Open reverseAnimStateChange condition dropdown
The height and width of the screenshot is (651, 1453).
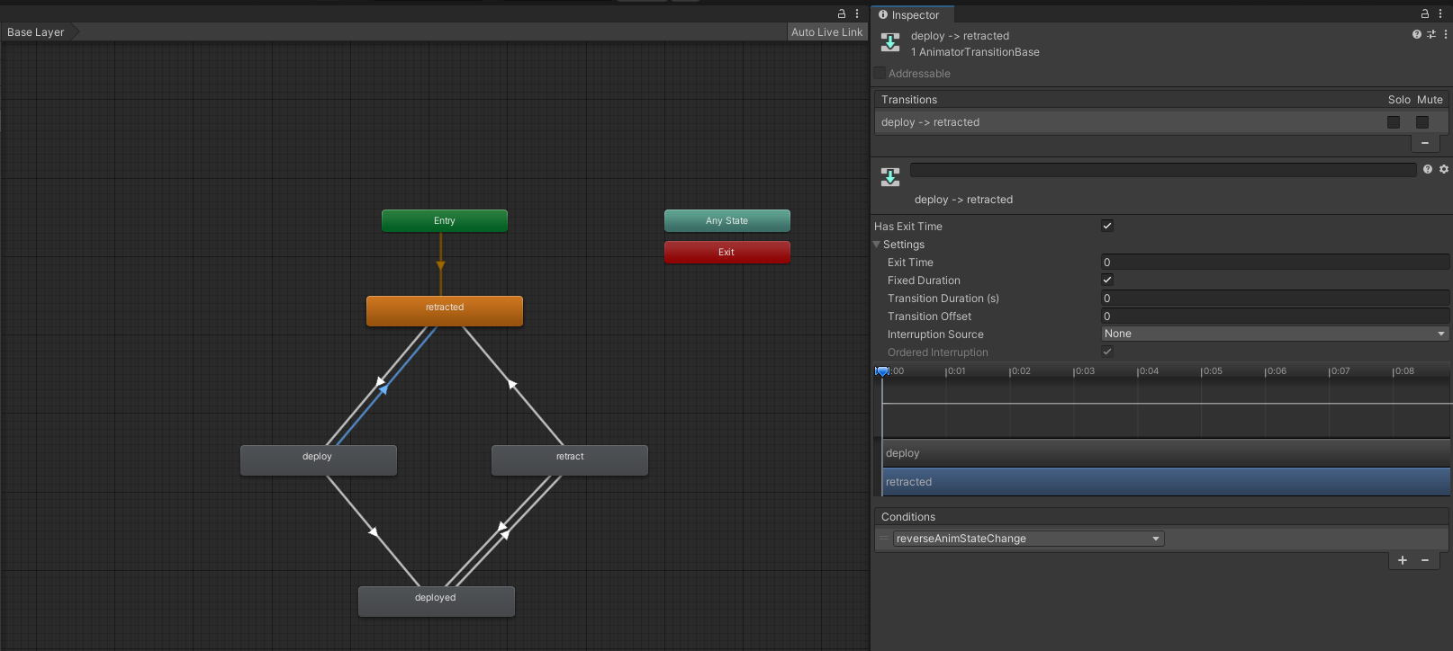pyautogui.click(x=1027, y=539)
